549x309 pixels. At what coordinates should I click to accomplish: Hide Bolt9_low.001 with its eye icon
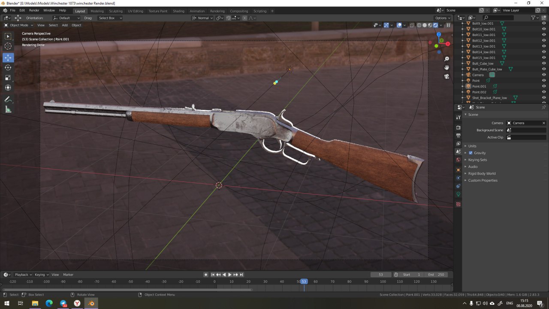[544, 23]
